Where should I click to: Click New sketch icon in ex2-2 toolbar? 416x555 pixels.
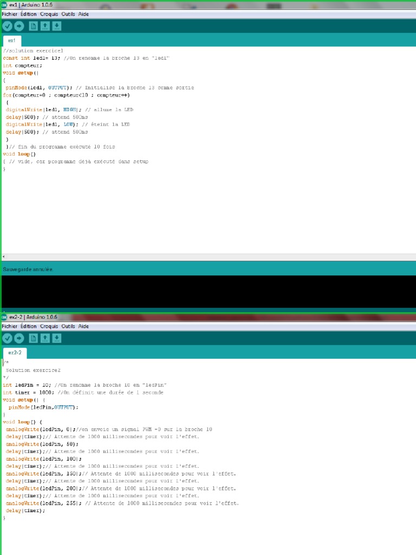33,338
